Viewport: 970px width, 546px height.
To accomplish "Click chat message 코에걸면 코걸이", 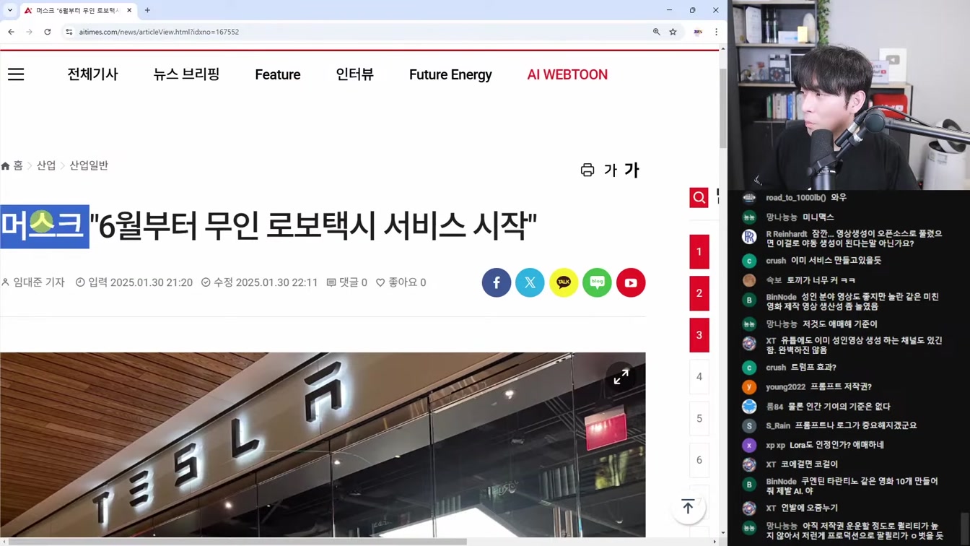I will coord(808,464).
